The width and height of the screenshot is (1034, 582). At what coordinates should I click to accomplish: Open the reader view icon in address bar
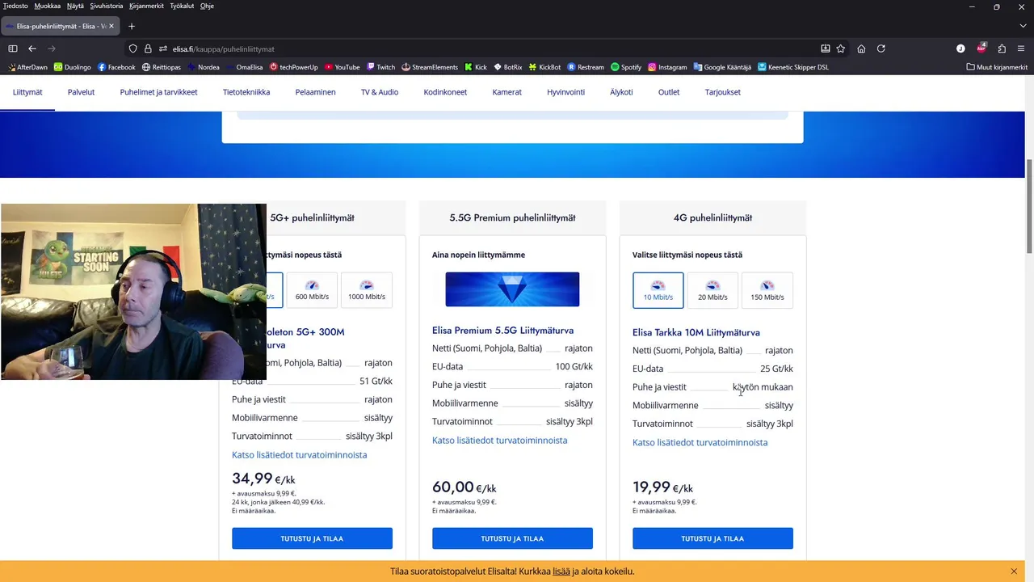[x=825, y=48]
